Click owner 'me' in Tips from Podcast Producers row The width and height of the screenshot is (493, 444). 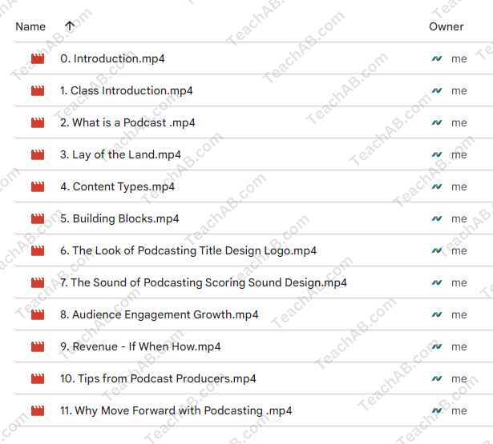coord(459,378)
